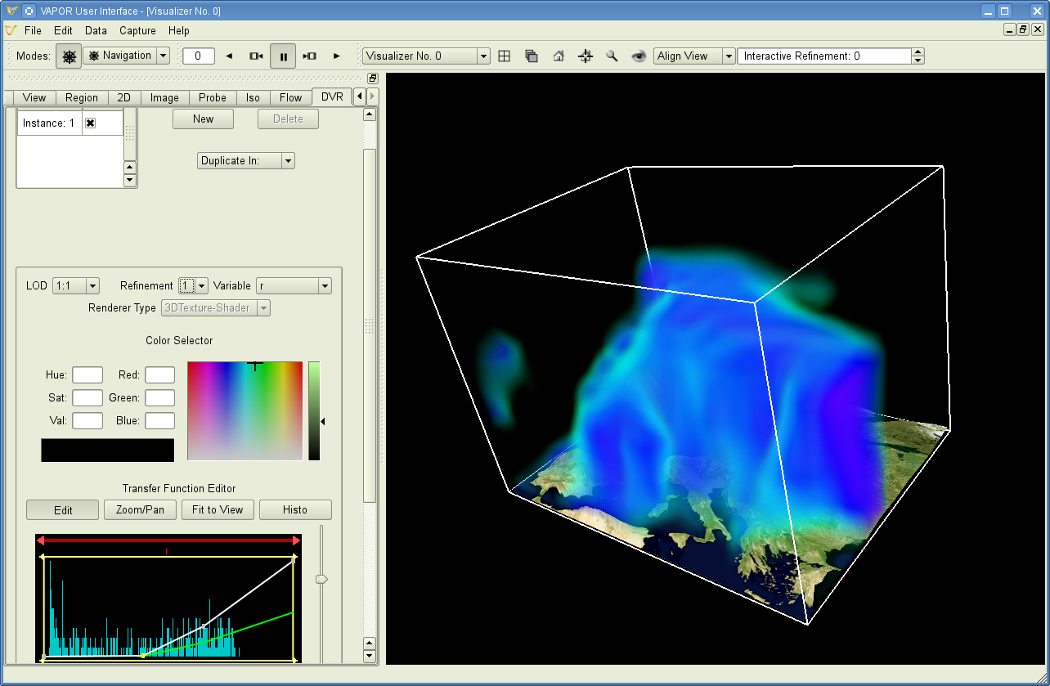This screenshot has height=686, width=1050.
Task: Click the Histo button
Action: pos(295,509)
